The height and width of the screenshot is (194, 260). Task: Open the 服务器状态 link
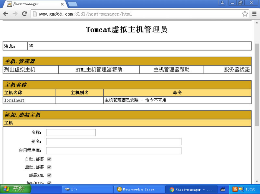237,70
